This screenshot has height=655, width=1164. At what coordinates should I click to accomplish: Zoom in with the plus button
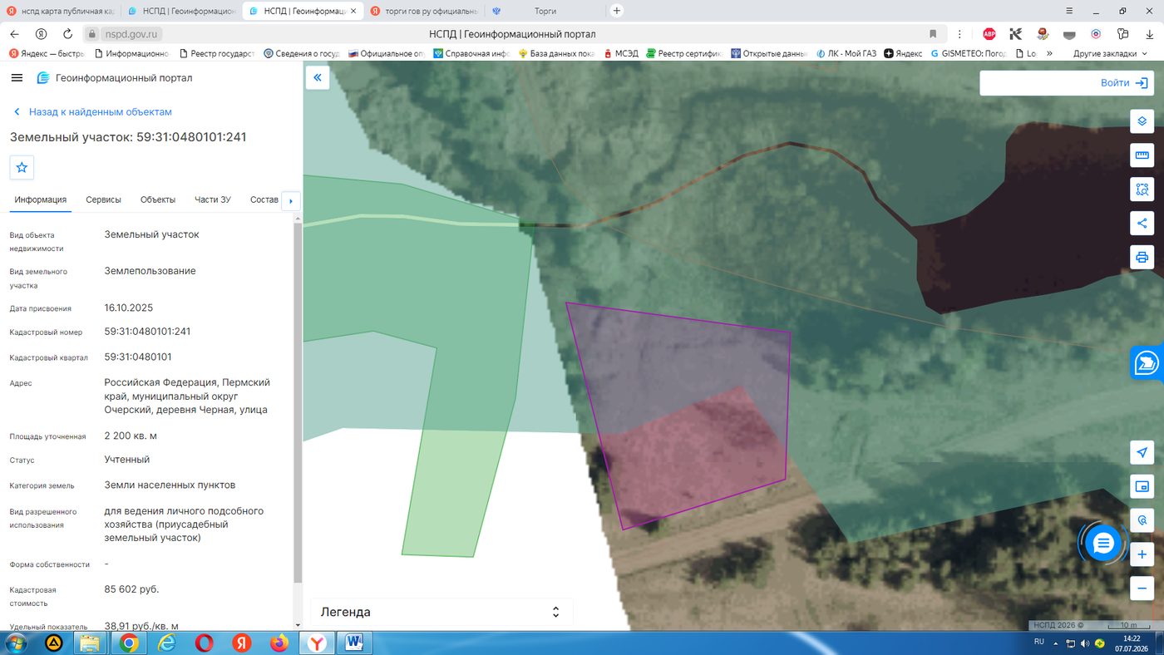[1142, 554]
